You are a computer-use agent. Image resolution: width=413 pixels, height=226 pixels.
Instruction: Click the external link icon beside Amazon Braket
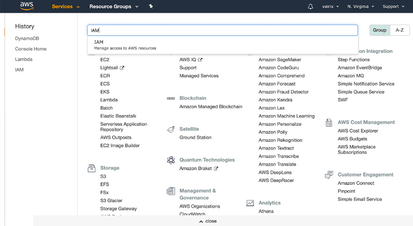tap(216, 168)
